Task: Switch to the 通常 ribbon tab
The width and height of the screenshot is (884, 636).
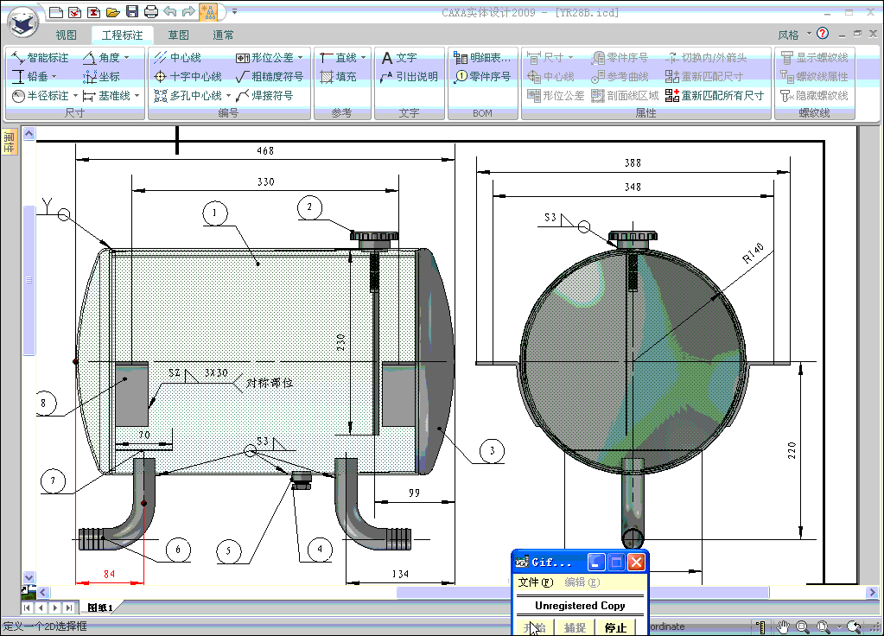Action: click(x=223, y=35)
